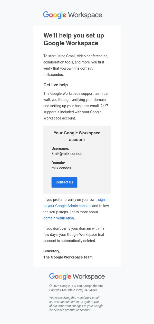Click the mandatory email service announcement notice
The height and width of the screenshot is (324, 154).
point(76,304)
